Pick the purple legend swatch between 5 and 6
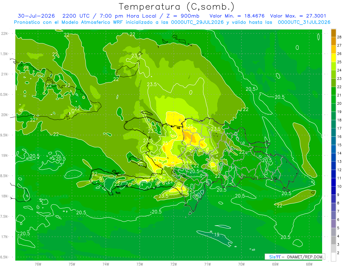This screenshot has height=268, width=347. [x=333, y=224]
